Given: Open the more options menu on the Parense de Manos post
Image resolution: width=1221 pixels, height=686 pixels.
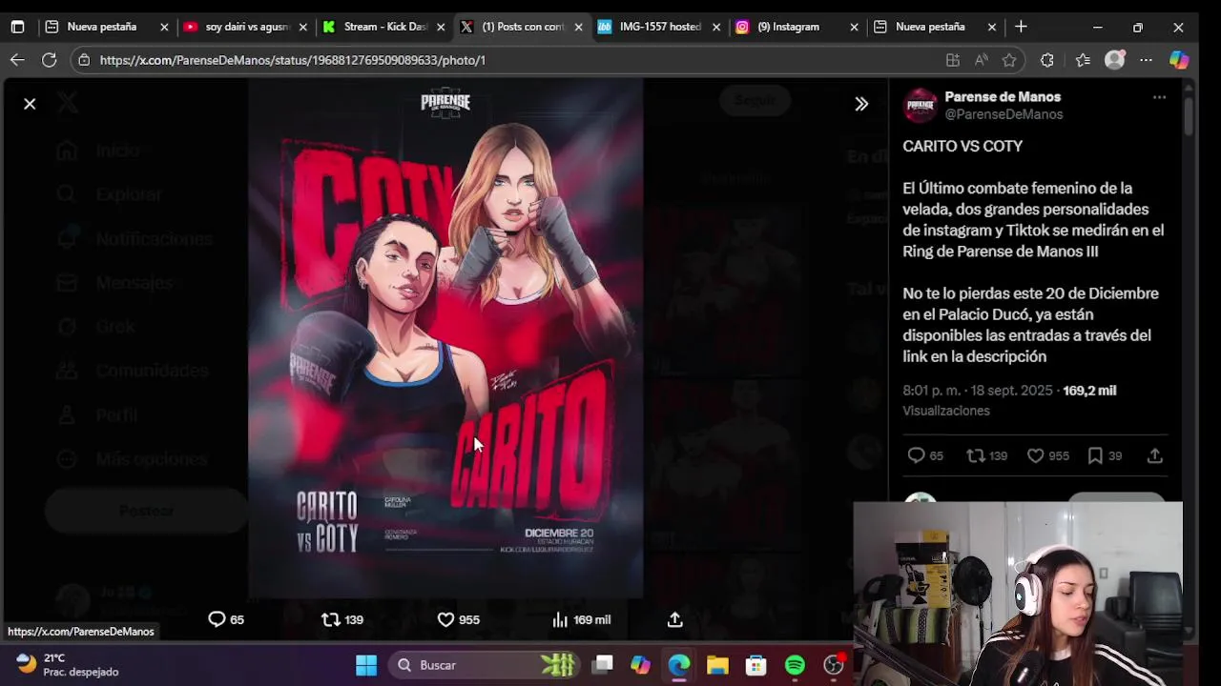Looking at the screenshot, I should 1159,97.
